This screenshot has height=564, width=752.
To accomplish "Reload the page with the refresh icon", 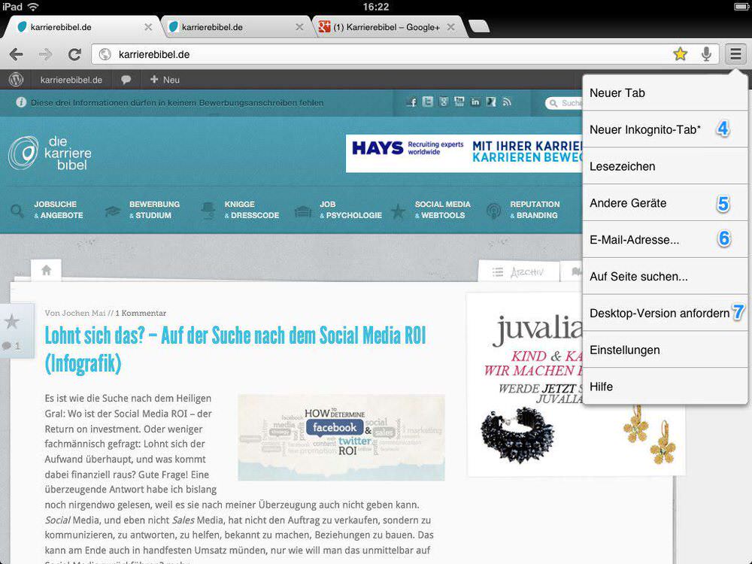I will click(x=74, y=54).
